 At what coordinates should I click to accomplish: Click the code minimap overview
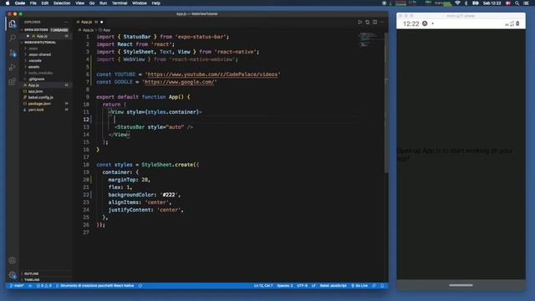(371, 40)
